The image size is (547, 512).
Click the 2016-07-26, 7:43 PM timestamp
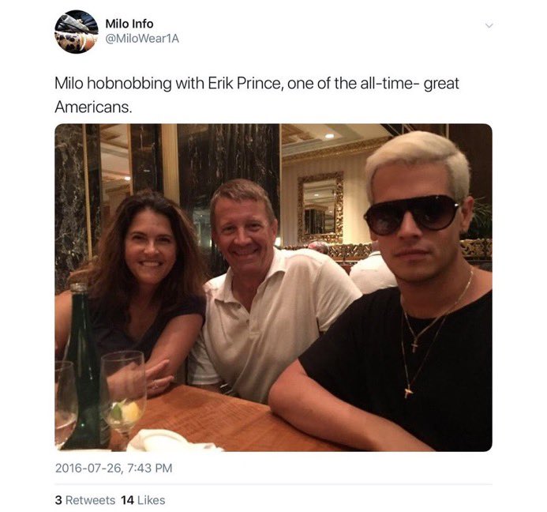pos(114,469)
